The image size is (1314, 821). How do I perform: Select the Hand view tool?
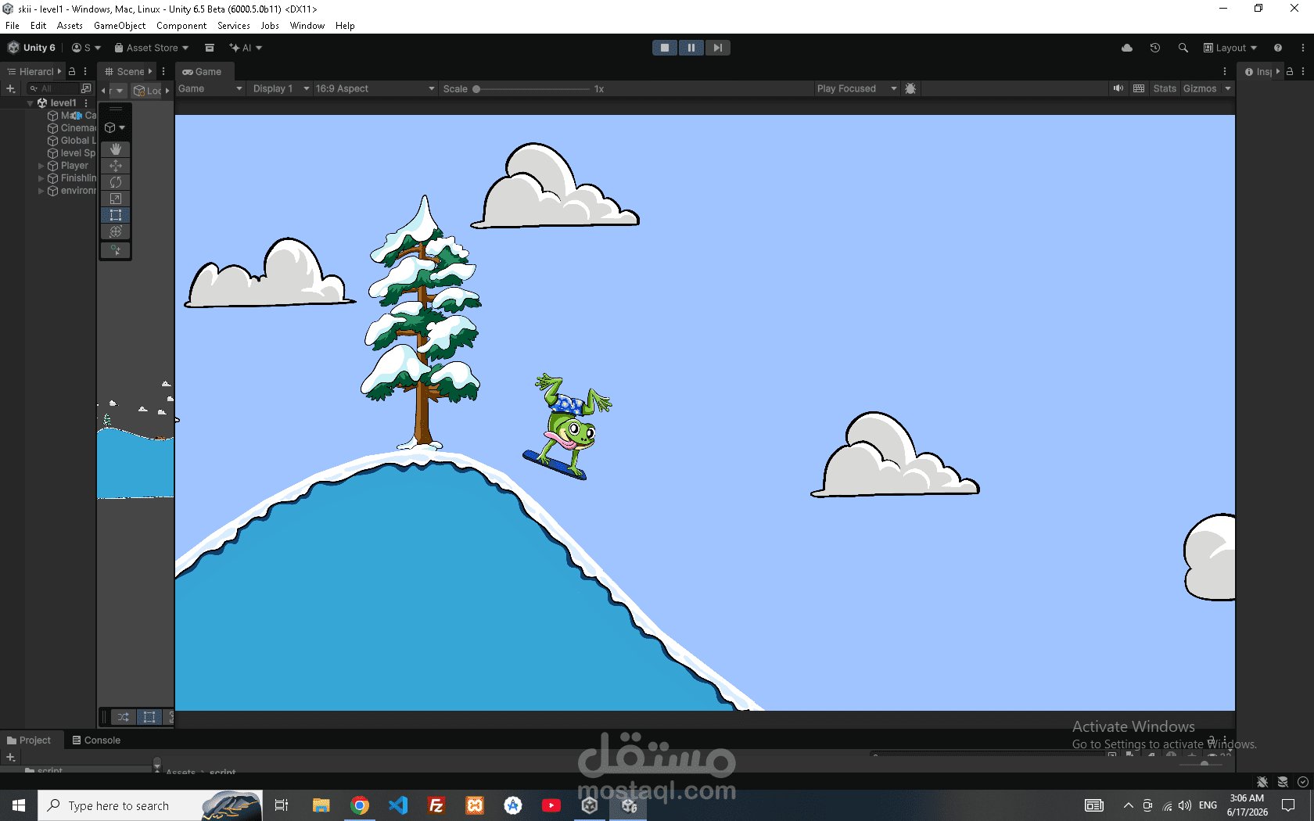116,149
